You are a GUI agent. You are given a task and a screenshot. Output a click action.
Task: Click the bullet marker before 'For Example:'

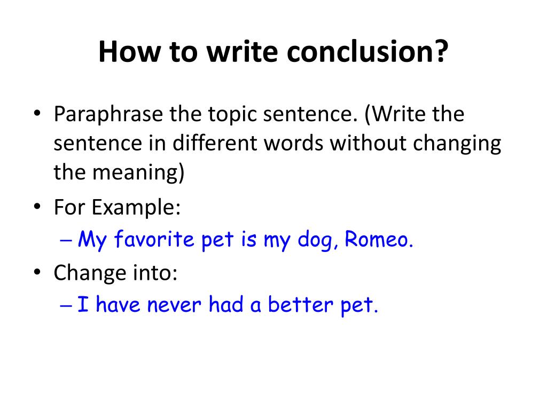tap(37, 207)
